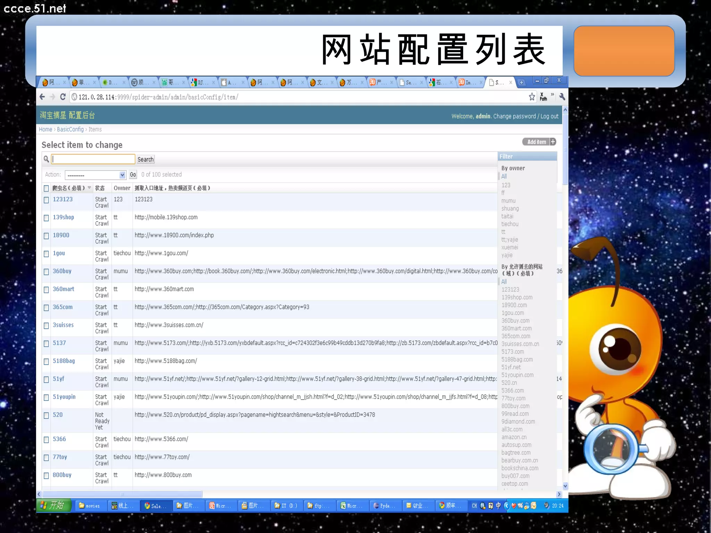Click the Search button
Screen dimensions: 711x533
145,159
